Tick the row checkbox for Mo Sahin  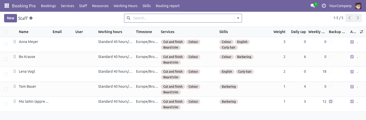pos(6,104)
